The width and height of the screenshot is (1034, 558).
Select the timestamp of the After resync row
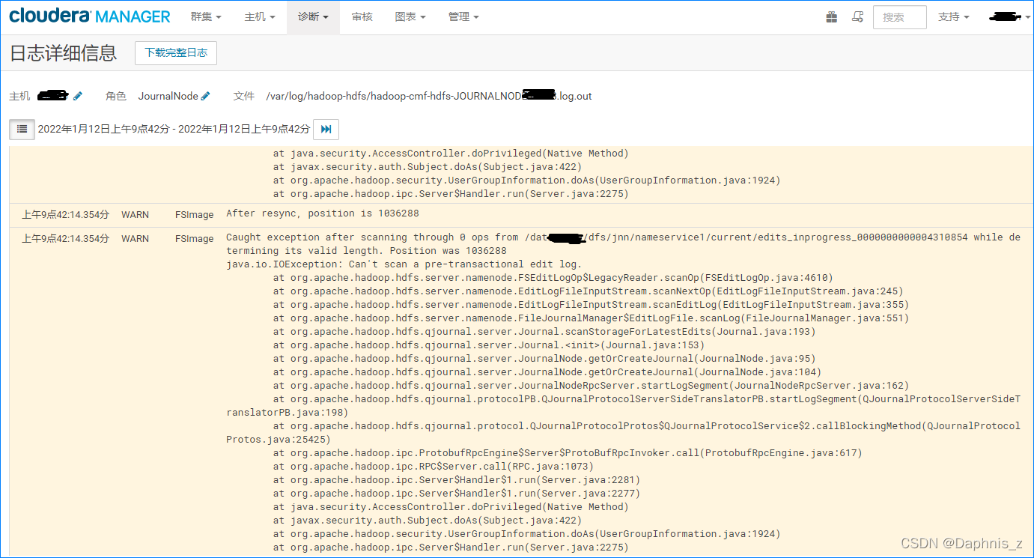(65, 214)
